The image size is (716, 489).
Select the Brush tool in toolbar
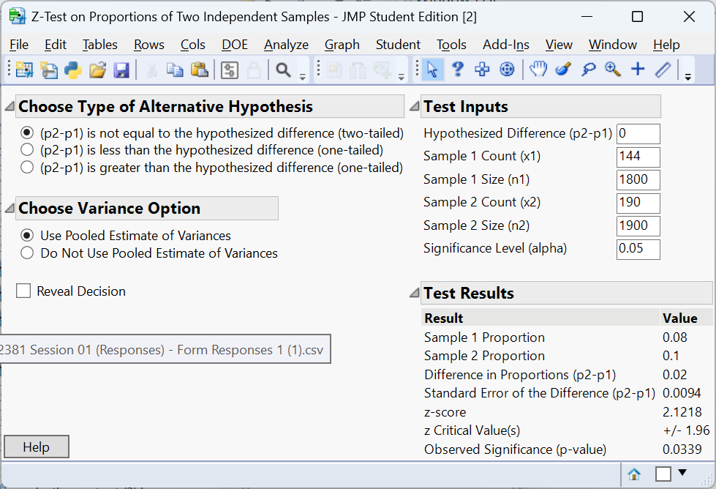[x=563, y=70]
